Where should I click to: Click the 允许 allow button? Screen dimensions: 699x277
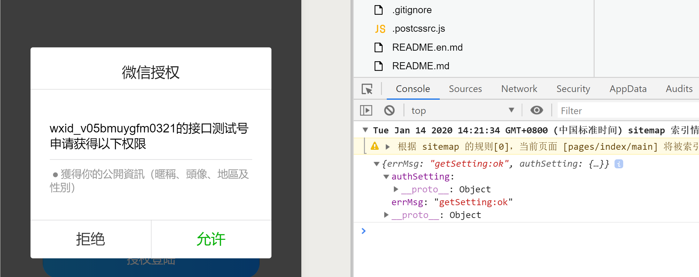pos(211,239)
